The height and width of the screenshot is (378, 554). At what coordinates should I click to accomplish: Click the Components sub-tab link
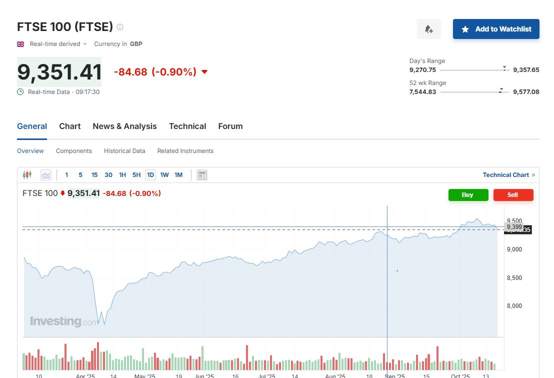coord(74,151)
